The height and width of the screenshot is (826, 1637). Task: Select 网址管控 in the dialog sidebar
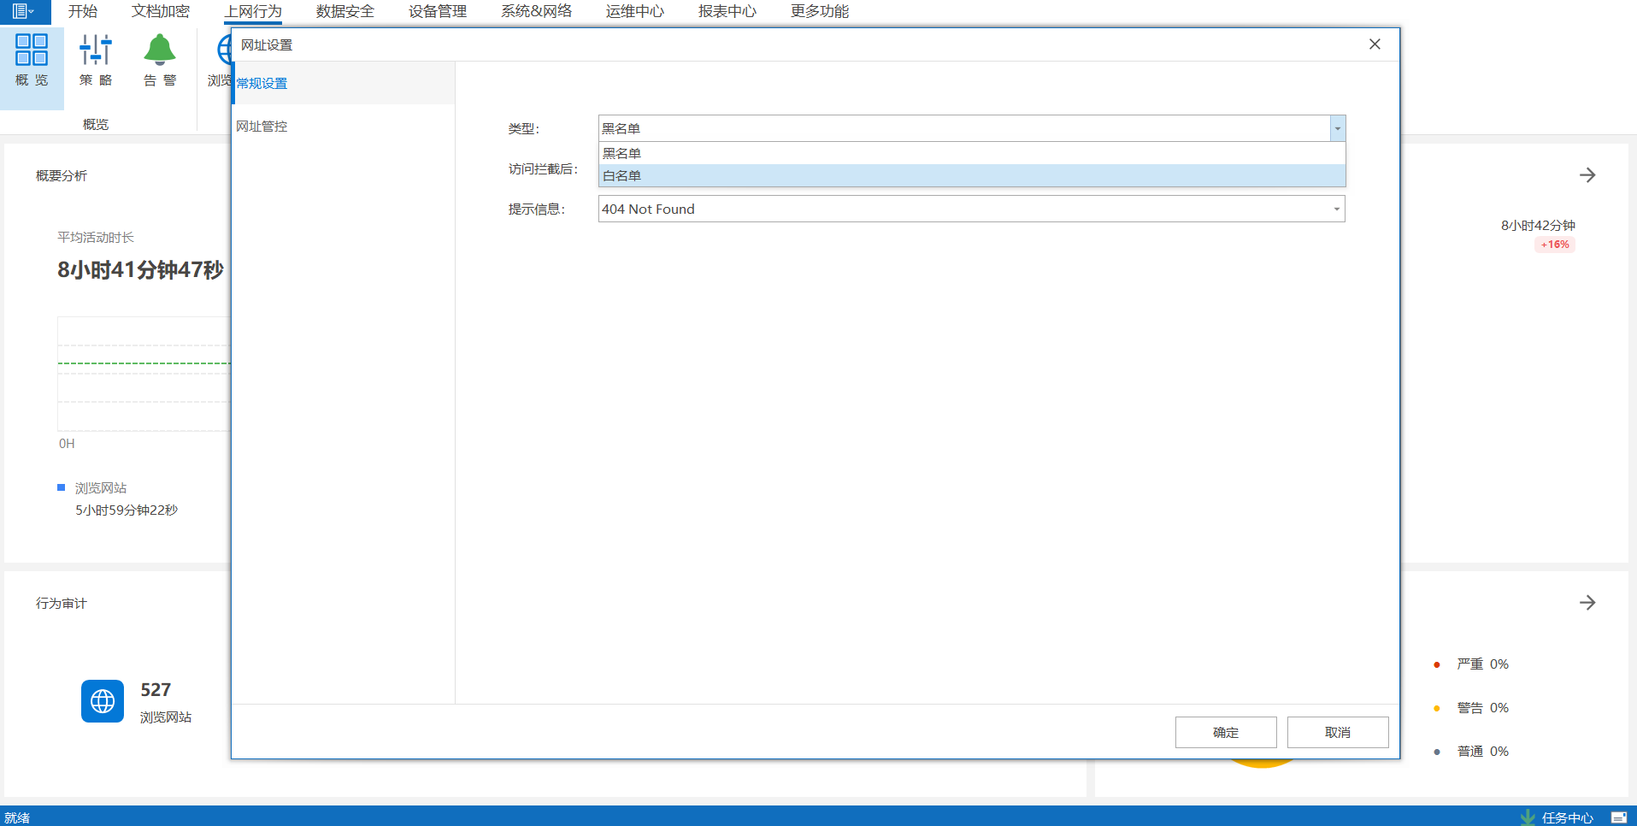click(x=262, y=126)
